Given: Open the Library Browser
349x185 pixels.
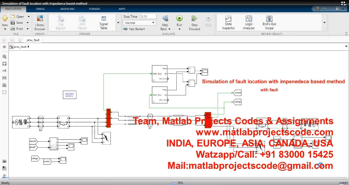Looking at the screenshot, I should (40, 23).
